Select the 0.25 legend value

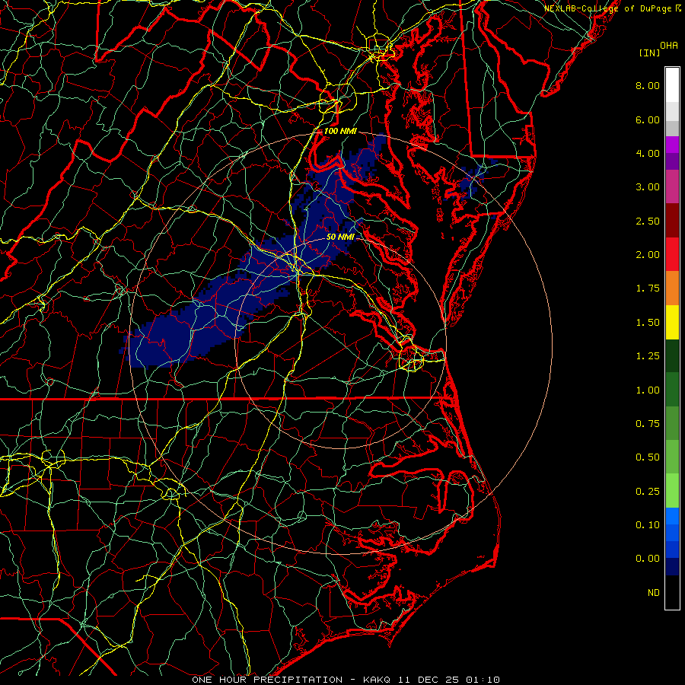[x=648, y=492]
